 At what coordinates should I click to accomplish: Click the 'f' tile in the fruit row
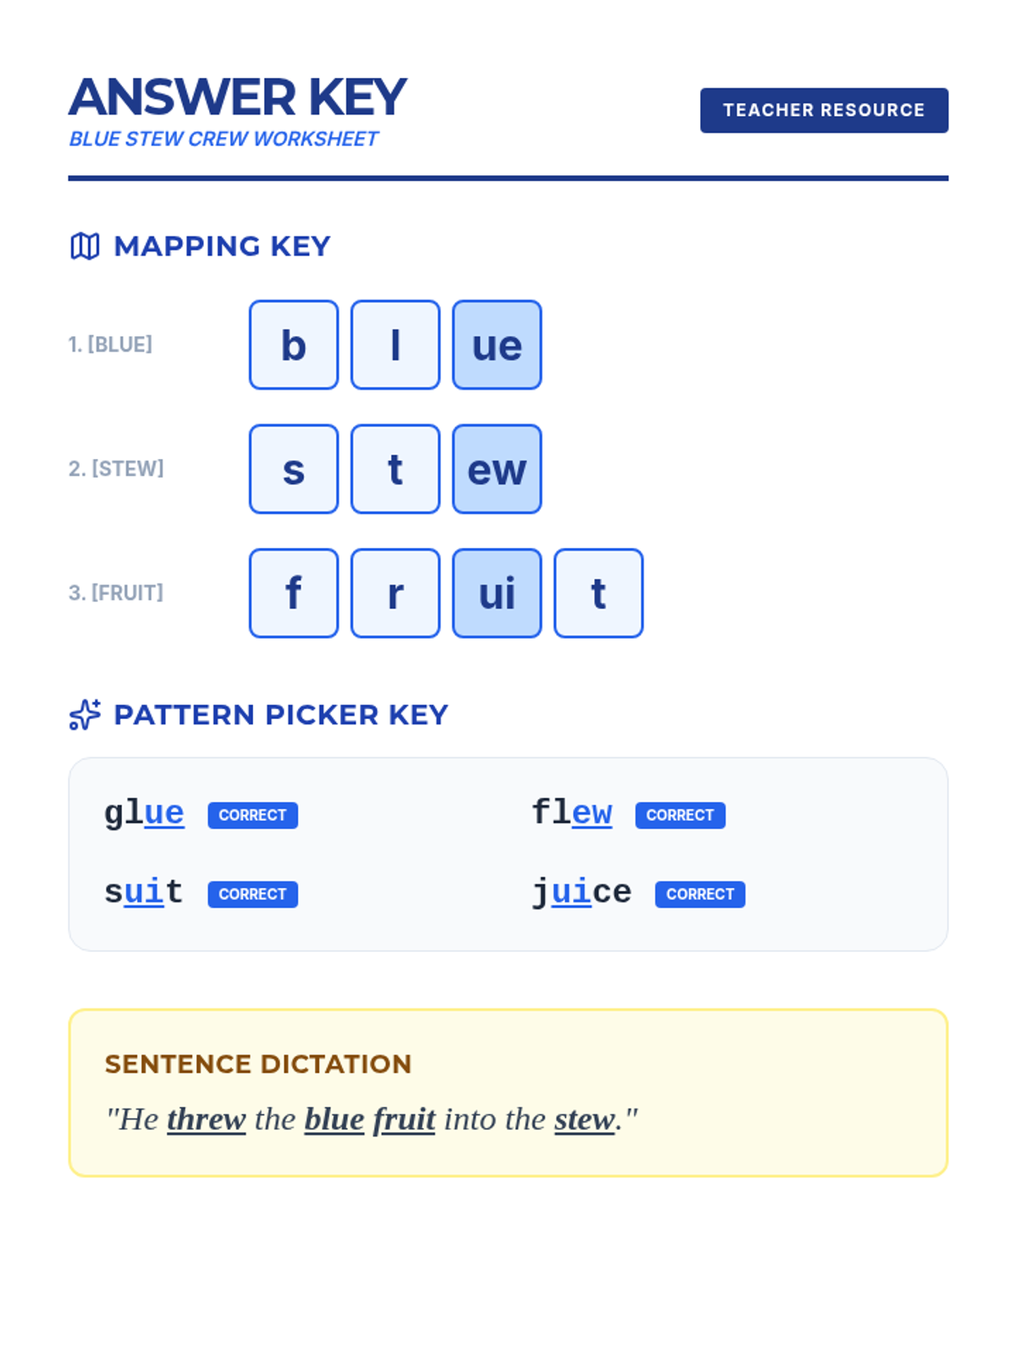pyautogui.click(x=294, y=593)
